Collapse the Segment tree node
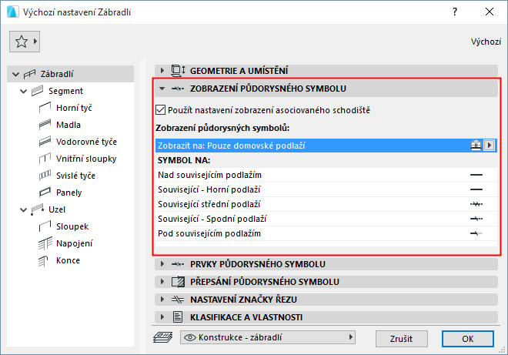508x355 pixels. tap(23, 91)
